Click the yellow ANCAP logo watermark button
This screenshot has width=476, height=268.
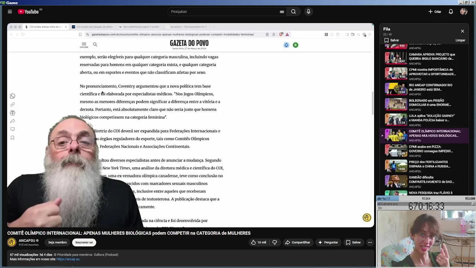click(367, 218)
